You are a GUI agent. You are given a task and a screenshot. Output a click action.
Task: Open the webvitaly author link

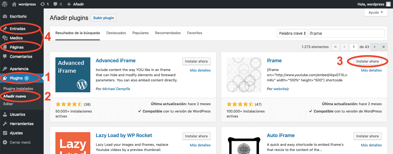[281, 89]
